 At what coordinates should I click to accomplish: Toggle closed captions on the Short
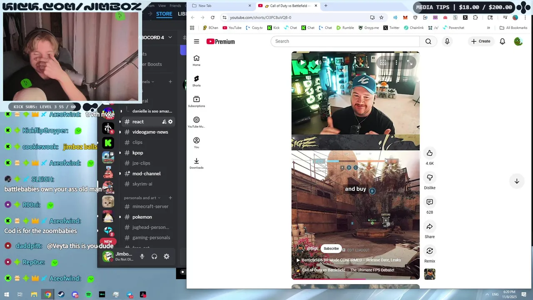point(383,62)
